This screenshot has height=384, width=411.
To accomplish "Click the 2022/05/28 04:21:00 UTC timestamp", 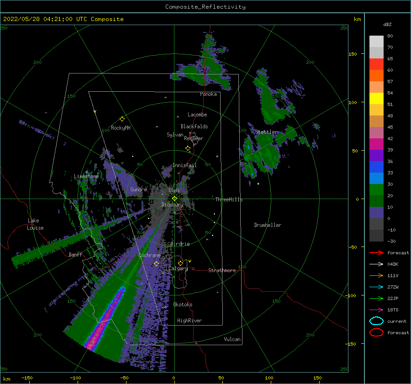I will coord(45,19).
